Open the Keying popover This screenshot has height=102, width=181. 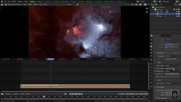pos(16,94)
